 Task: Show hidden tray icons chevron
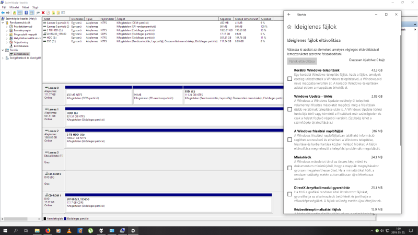pyautogui.click(x=371, y=231)
